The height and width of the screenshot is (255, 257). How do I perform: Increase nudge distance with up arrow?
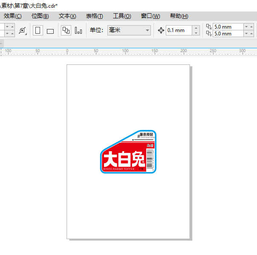tap(196, 28)
